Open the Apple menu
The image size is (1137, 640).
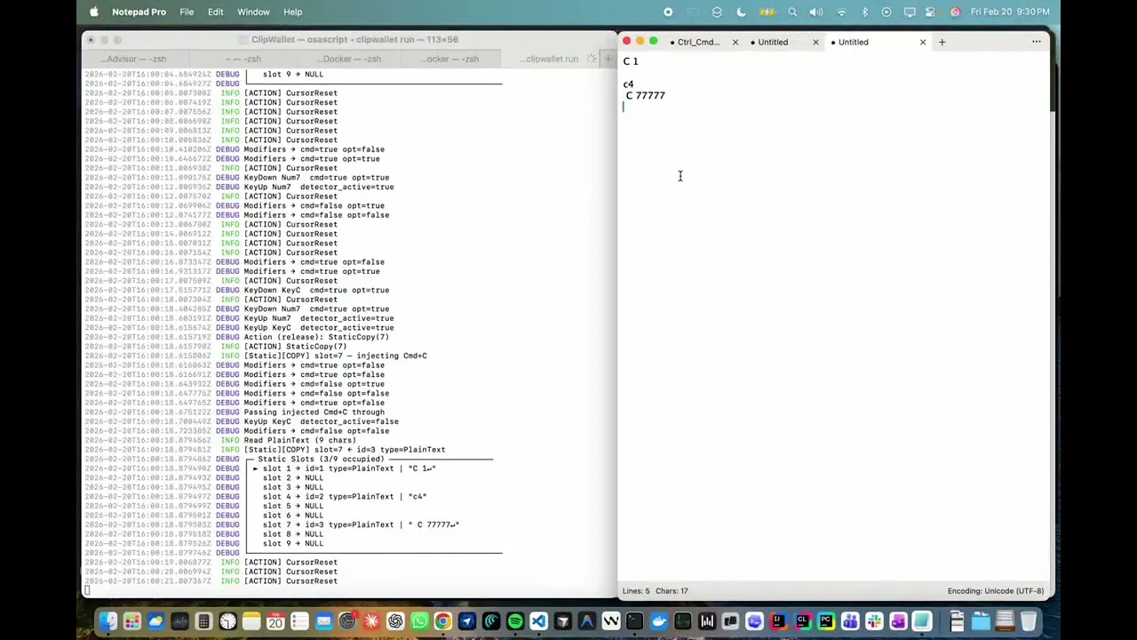(x=94, y=12)
